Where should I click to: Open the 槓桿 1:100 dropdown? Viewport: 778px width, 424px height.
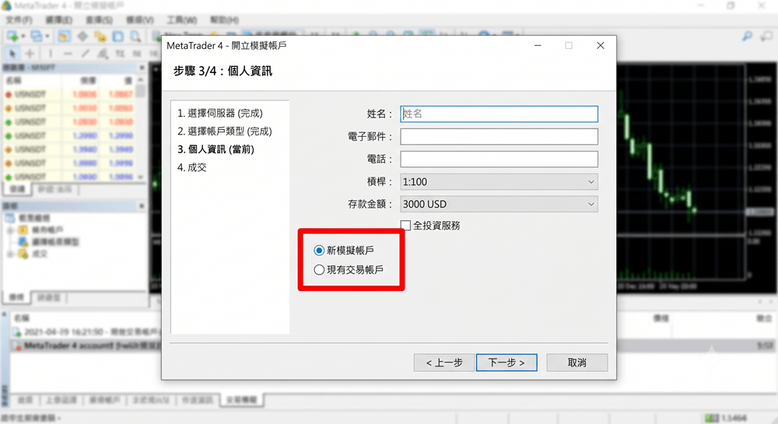[x=499, y=182]
